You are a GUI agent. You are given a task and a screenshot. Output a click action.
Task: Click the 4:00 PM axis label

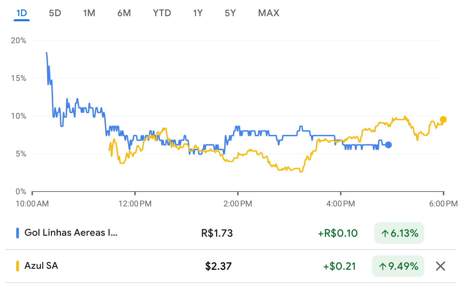[x=341, y=204]
